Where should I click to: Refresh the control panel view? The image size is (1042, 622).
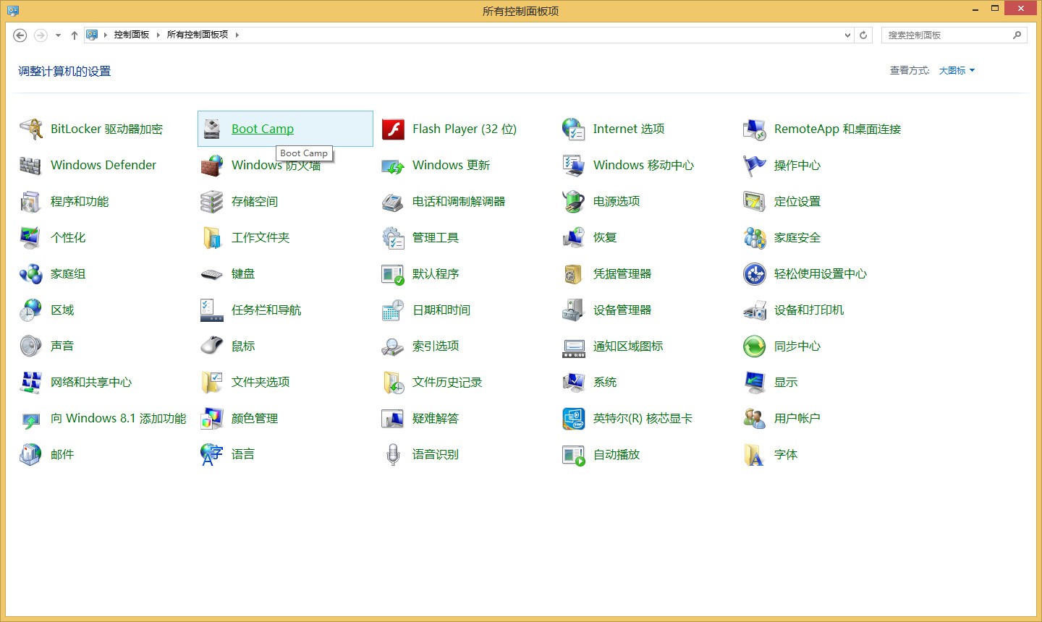(863, 35)
